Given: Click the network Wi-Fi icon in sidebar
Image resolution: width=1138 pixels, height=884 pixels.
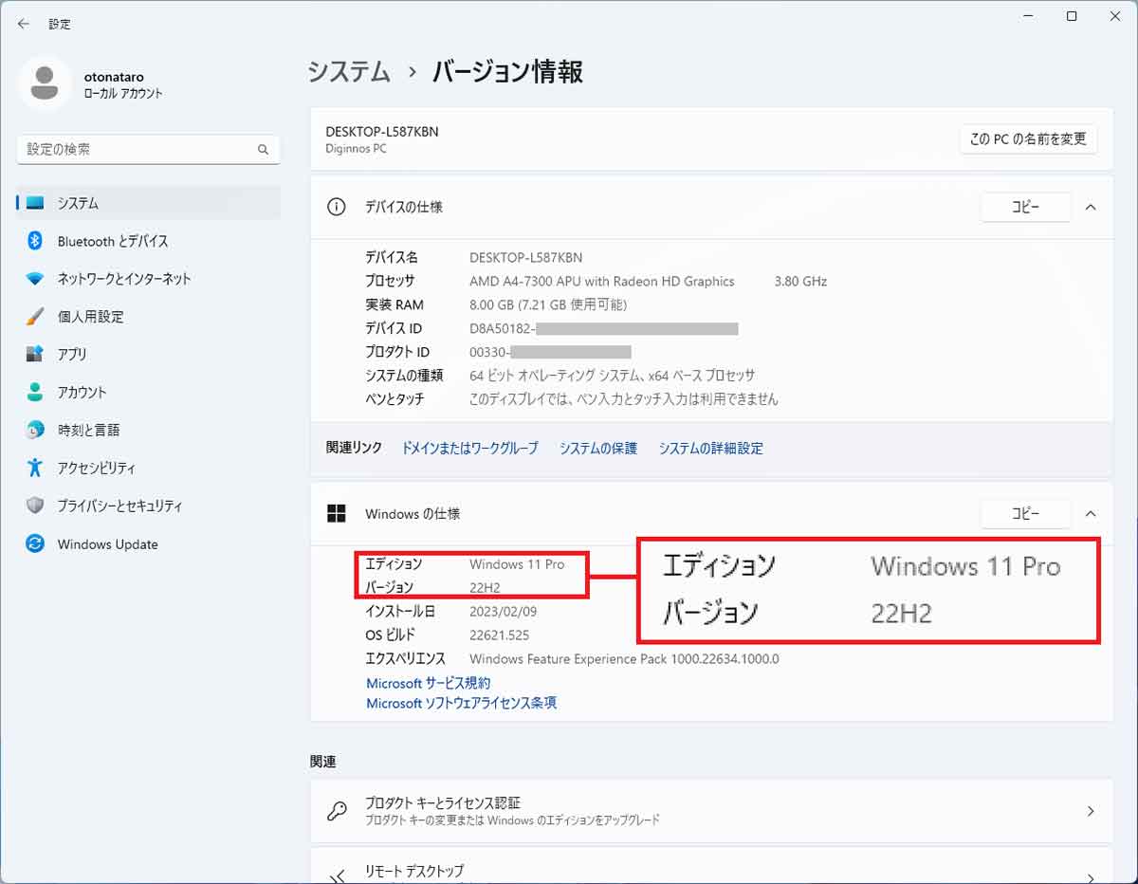Looking at the screenshot, I should click(35, 279).
